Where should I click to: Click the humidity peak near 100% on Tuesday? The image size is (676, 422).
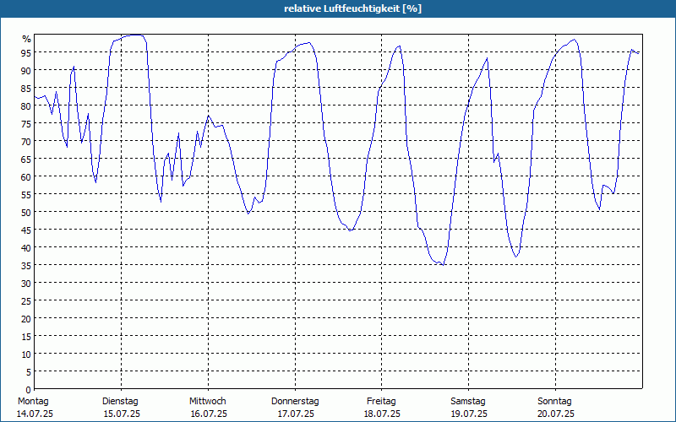click(x=136, y=35)
